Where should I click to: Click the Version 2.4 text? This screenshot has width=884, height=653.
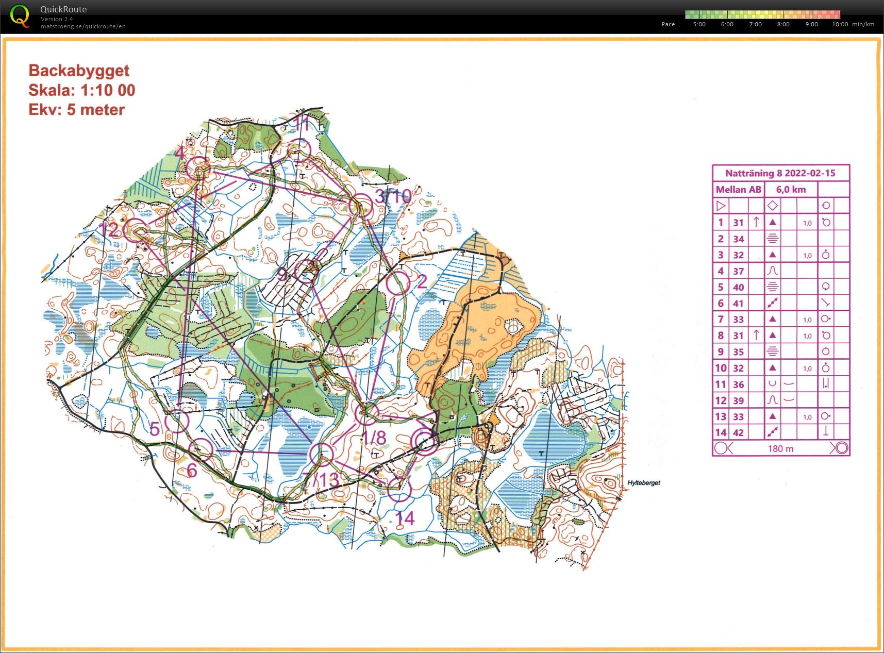point(57,19)
